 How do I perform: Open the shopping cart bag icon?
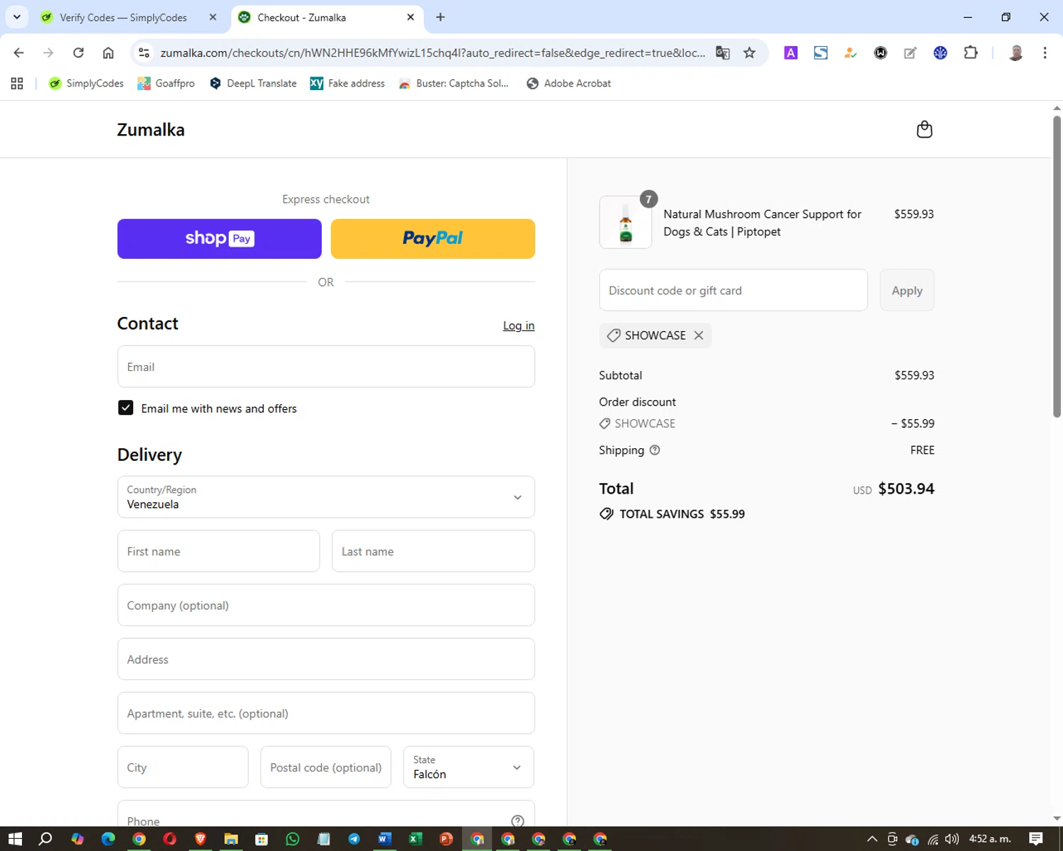pos(924,129)
